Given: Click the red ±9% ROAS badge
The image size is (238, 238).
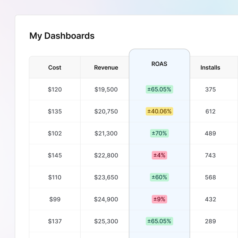Looking at the screenshot, I should 159,199.
